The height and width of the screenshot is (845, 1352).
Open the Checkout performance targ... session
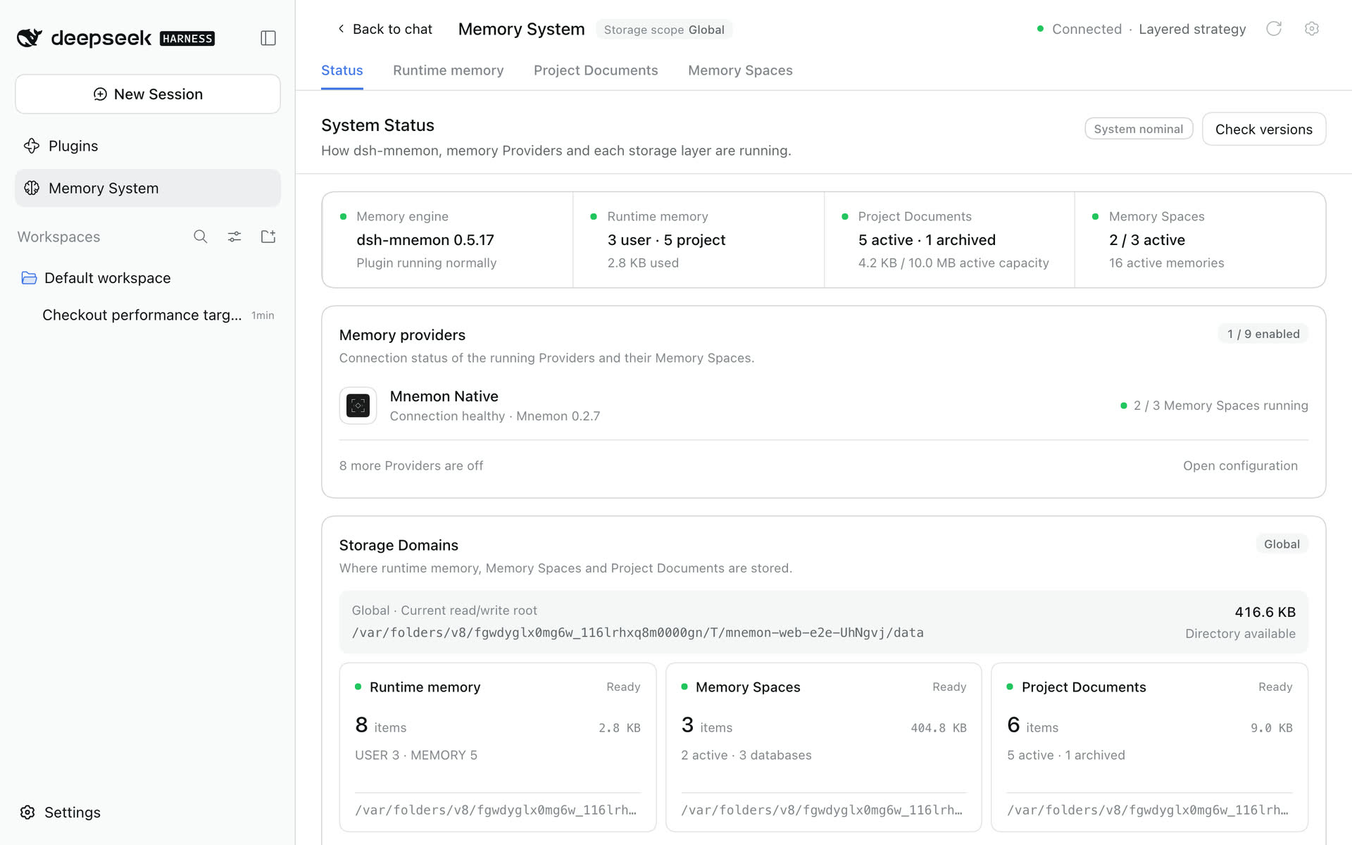click(148, 315)
